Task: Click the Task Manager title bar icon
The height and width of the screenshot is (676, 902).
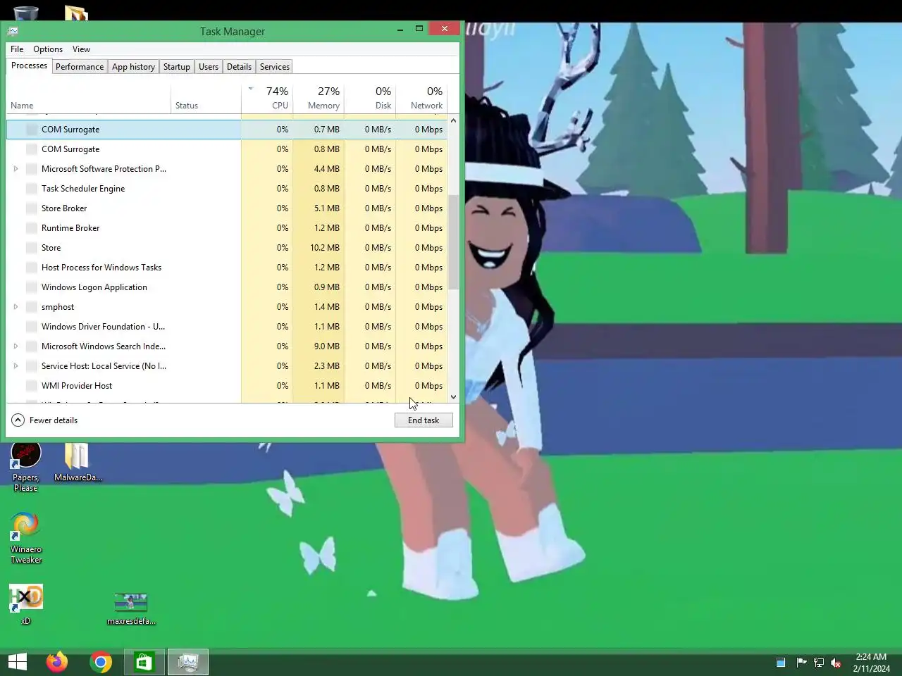Action: pyautogui.click(x=13, y=31)
